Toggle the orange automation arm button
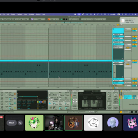 pos(49,19)
